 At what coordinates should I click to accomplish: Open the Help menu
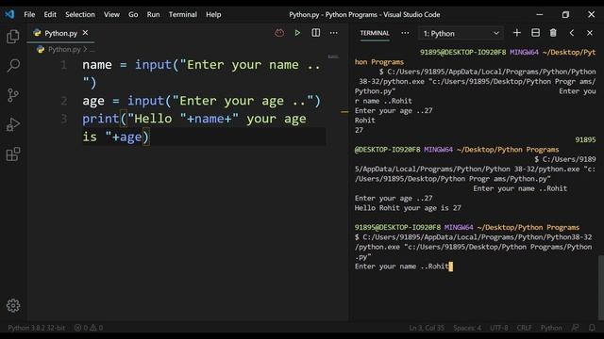213,15
